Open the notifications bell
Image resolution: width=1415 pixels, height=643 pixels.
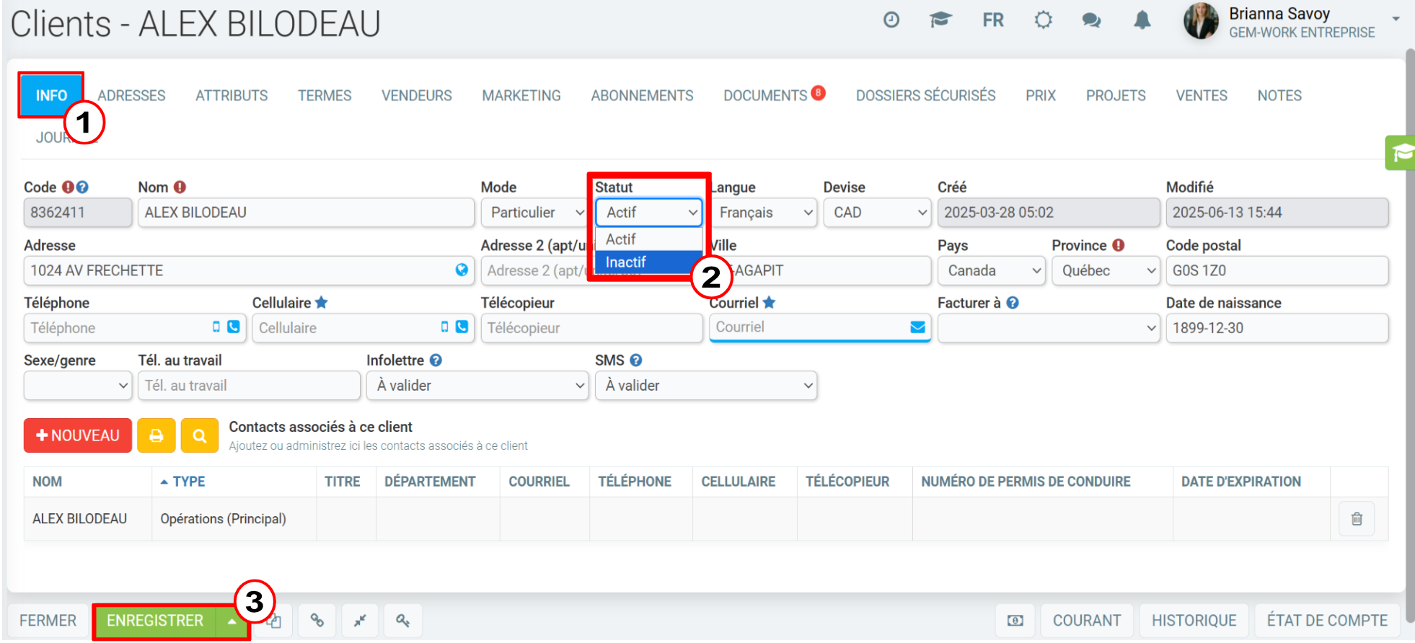coord(1142,20)
